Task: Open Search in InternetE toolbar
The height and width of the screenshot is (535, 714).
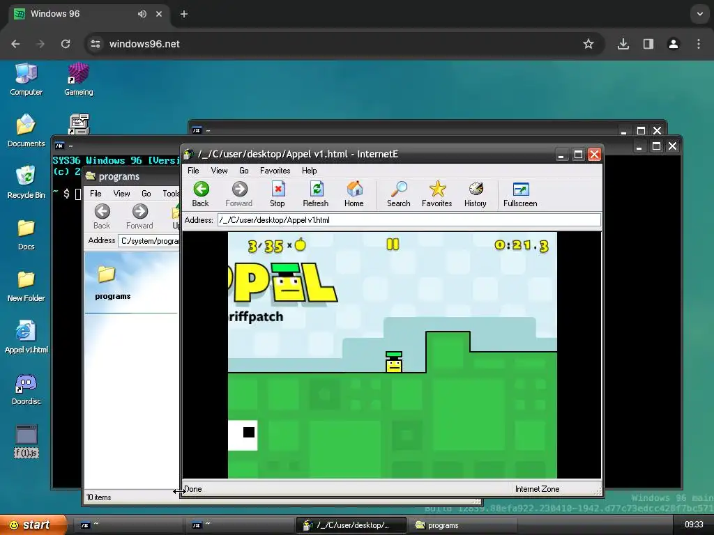Action: (x=398, y=194)
